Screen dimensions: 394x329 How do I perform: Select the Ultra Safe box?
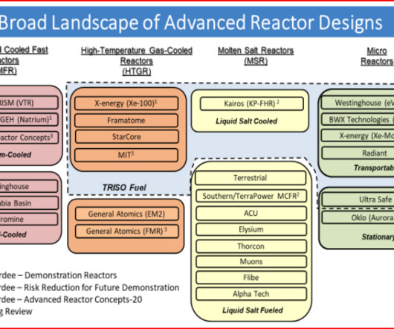pyautogui.click(x=358, y=199)
